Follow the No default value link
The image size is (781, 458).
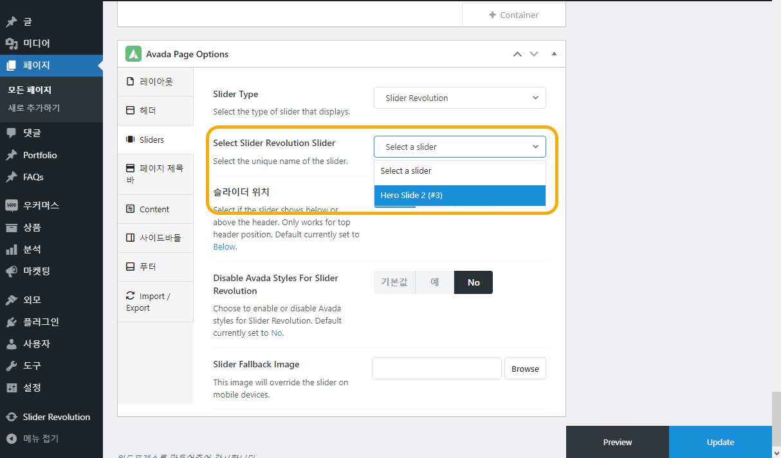pos(276,333)
